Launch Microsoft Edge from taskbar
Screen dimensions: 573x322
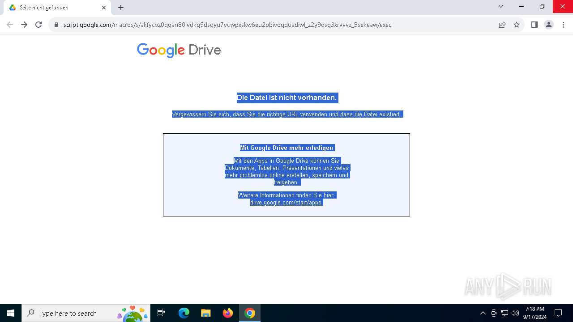[184, 313]
